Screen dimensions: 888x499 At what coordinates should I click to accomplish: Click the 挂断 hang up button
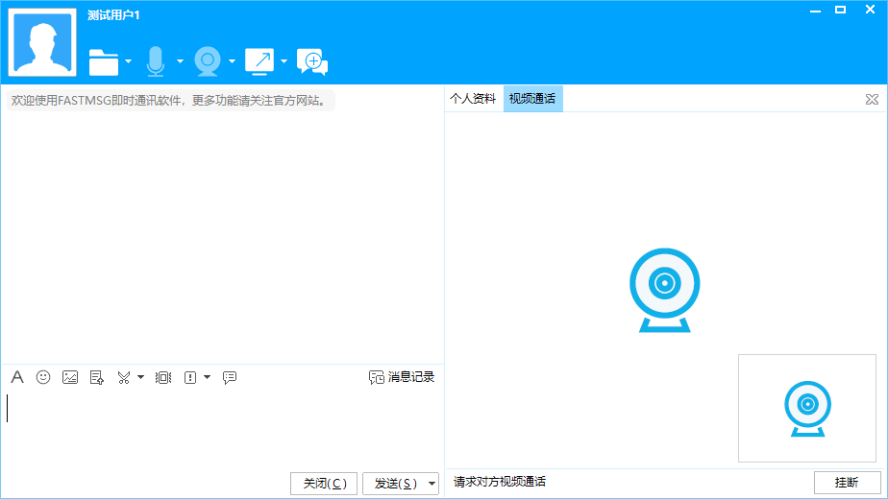click(x=848, y=483)
